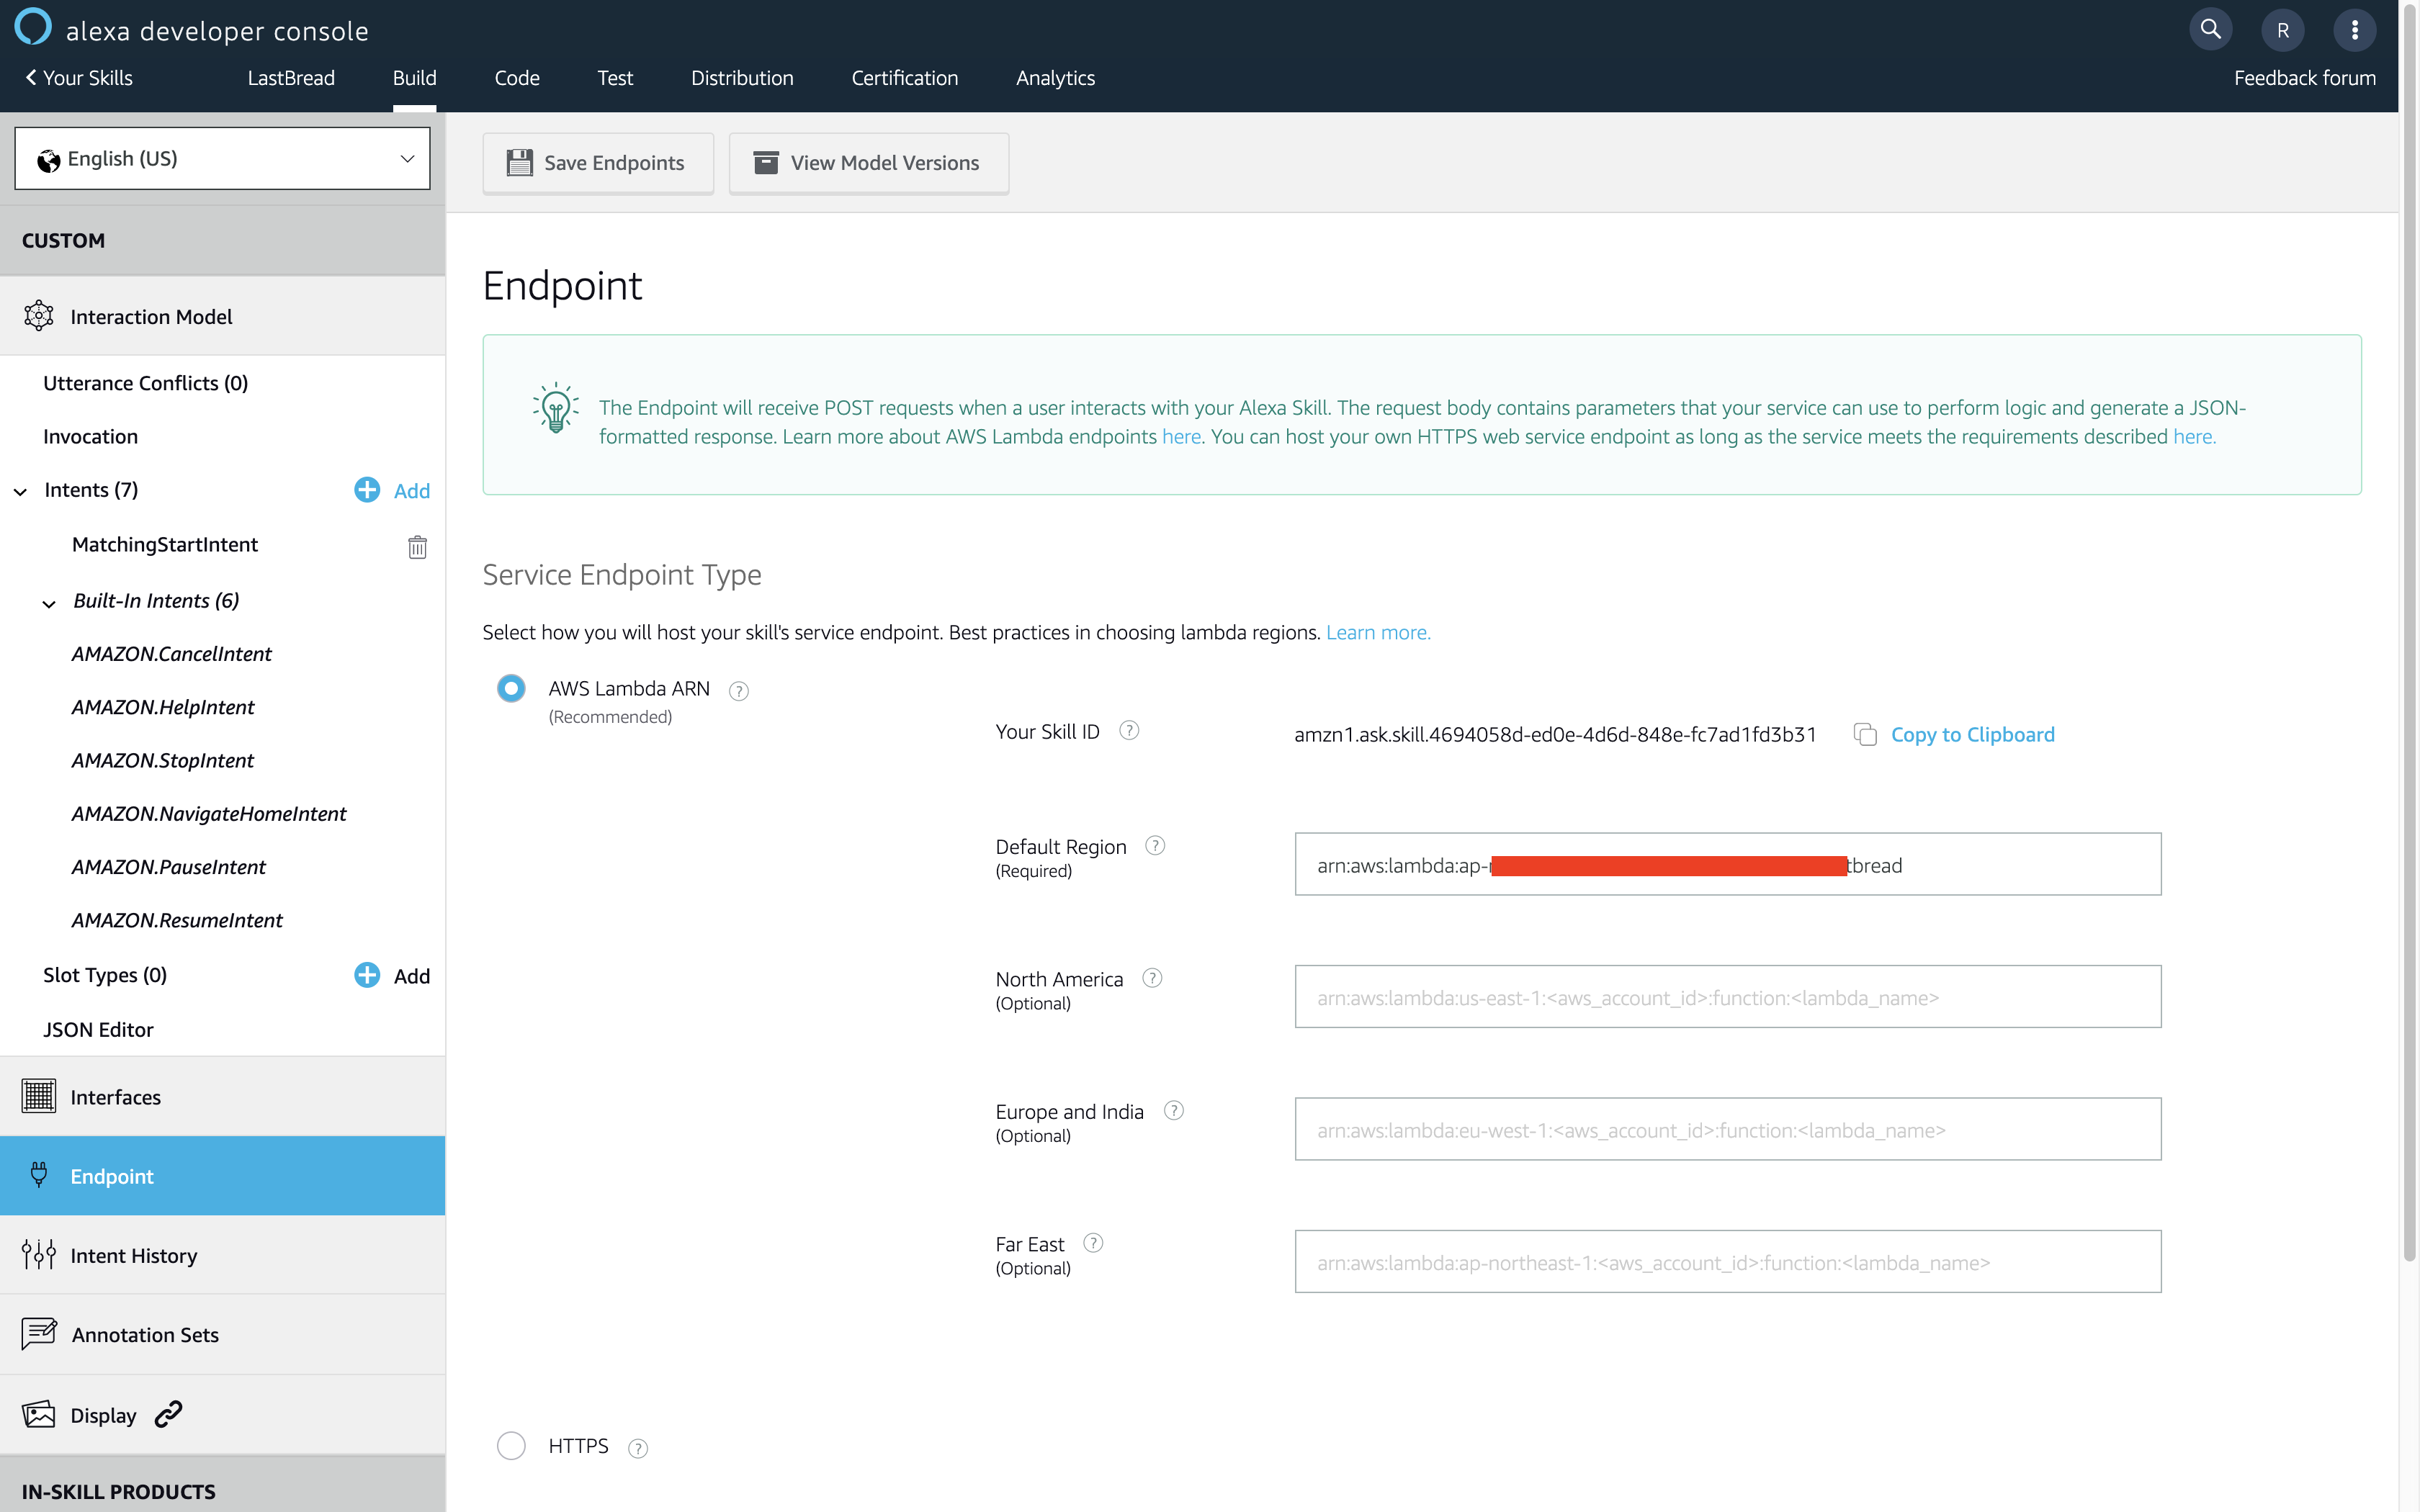Click the Europe and India ARN input field
2420x1512 pixels.
coord(1727,1129)
